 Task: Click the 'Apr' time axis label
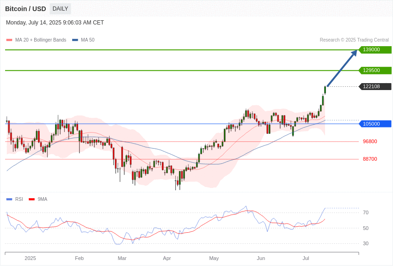[167, 258]
